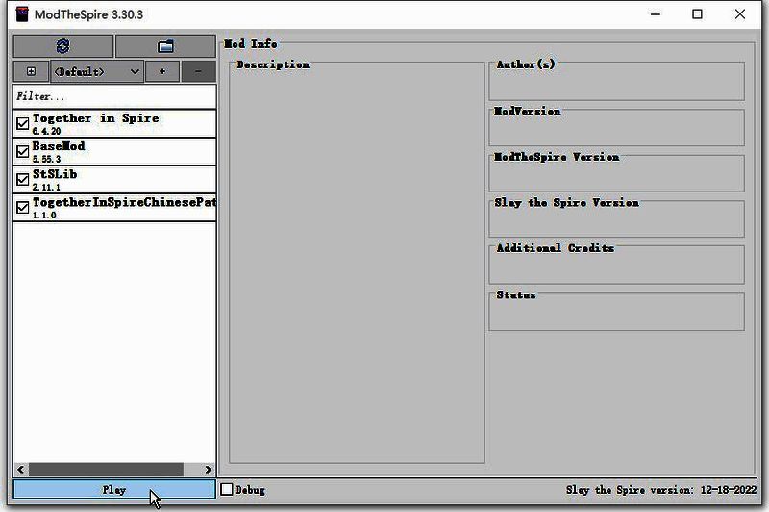Select the BaseMod entry in mod list
Viewport: 769px width, 512px height.
[60, 146]
